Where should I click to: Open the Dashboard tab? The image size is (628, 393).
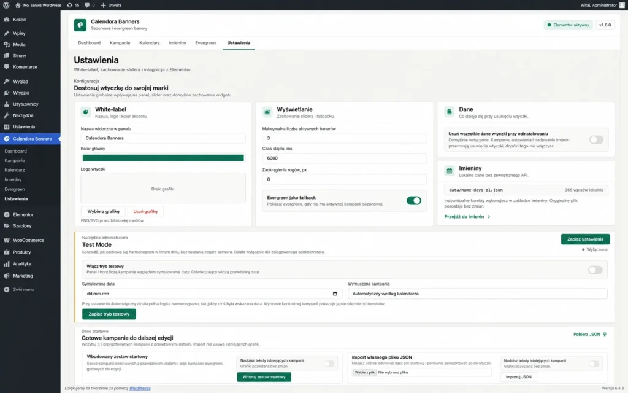pyautogui.click(x=90, y=43)
